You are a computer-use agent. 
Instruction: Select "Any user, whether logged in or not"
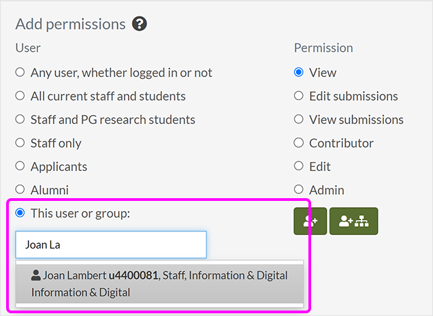20,72
